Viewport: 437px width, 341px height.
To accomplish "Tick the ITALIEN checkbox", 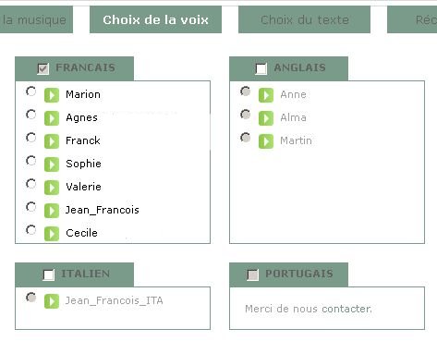I will click(49, 274).
